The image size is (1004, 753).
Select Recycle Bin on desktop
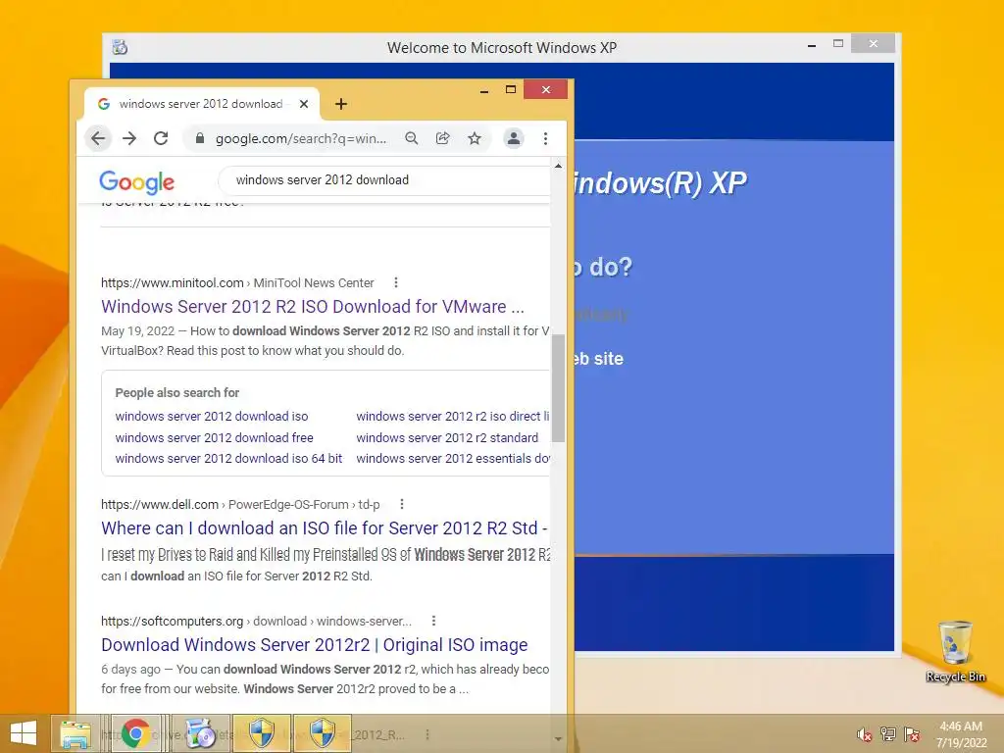(x=955, y=651)
